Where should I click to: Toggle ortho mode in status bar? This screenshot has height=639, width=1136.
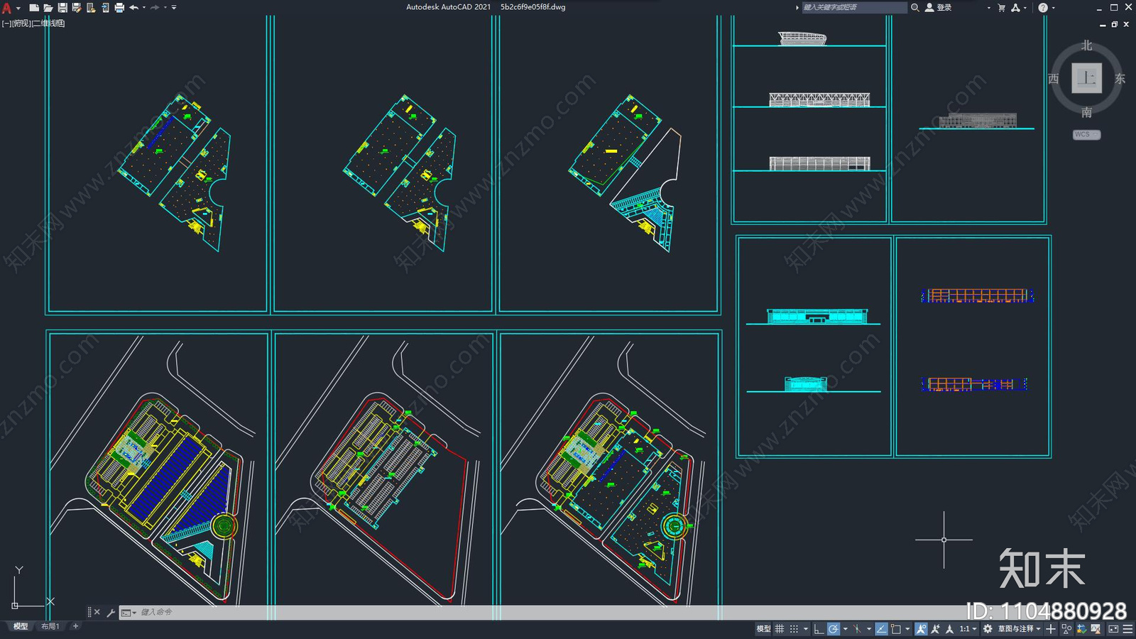tap(819, 629)
